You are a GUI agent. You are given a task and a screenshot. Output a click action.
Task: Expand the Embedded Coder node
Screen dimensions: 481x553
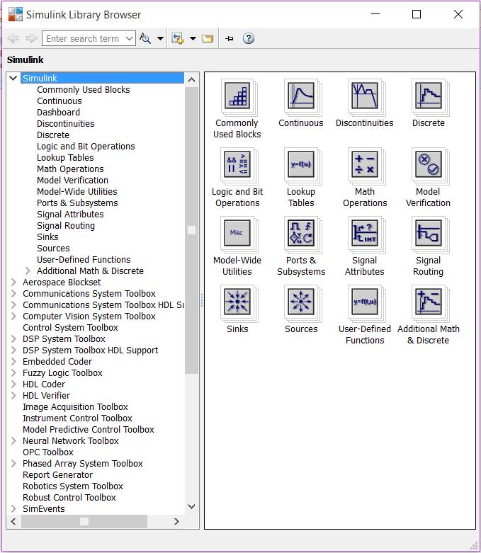[13, 362]
